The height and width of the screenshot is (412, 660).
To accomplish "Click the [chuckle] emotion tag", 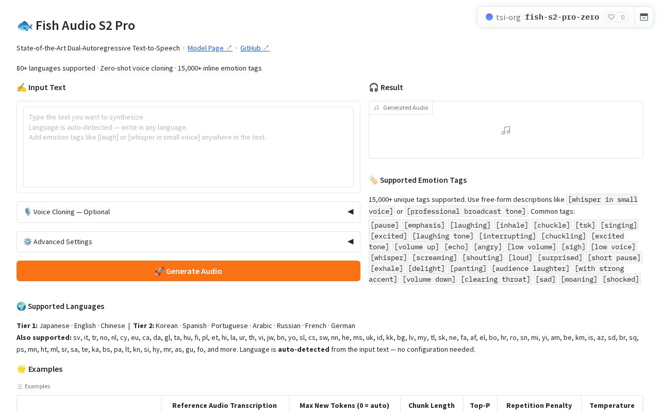I will point(552,225).
